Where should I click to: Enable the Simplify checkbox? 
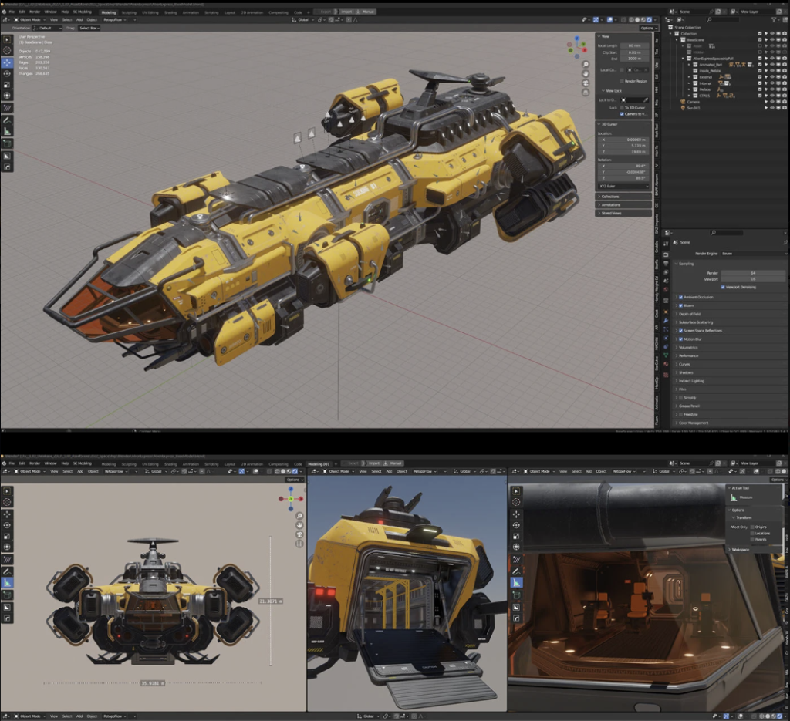(680, 398)
